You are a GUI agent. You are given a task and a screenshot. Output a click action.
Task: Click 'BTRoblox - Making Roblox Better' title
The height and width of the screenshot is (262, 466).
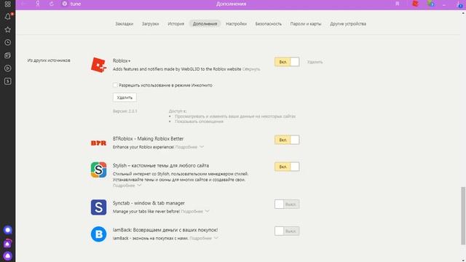(x=148, y=139)
